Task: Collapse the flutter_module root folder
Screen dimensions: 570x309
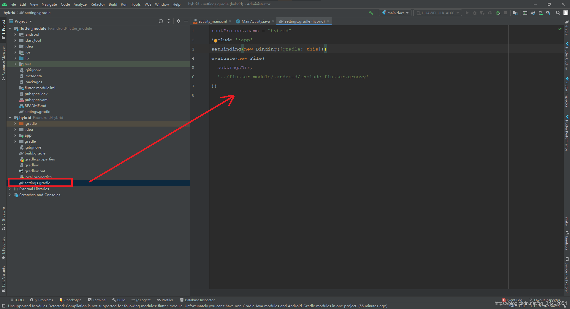Action: click(x=10, y=28)
